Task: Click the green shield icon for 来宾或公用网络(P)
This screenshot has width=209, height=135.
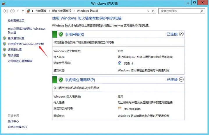Action: pyautogui.click(x=61, y=80)
